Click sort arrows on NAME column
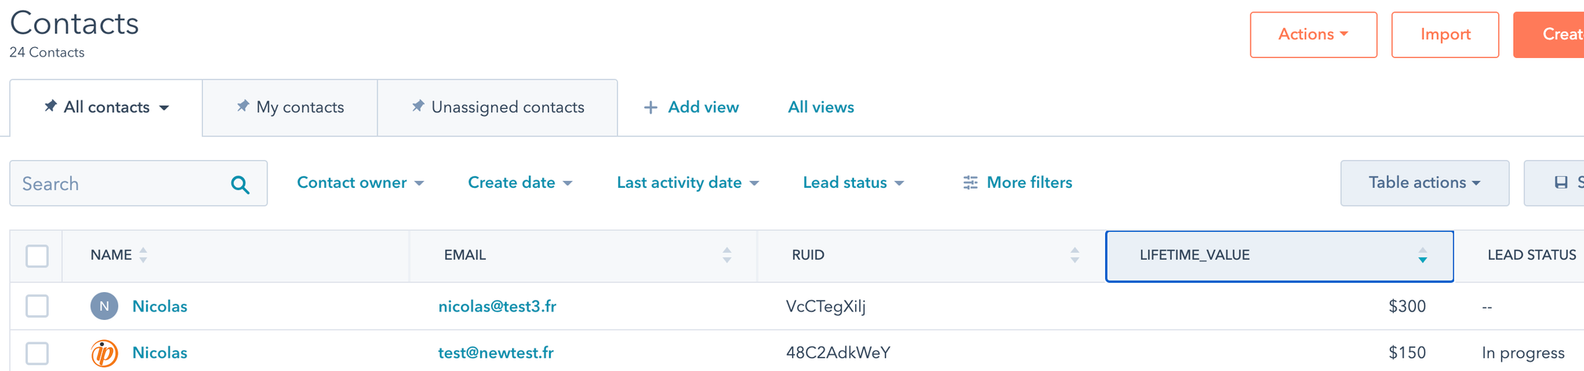The width and height of the screenshot is (1584, 371). pyautogui.click(x=143, y=255)
